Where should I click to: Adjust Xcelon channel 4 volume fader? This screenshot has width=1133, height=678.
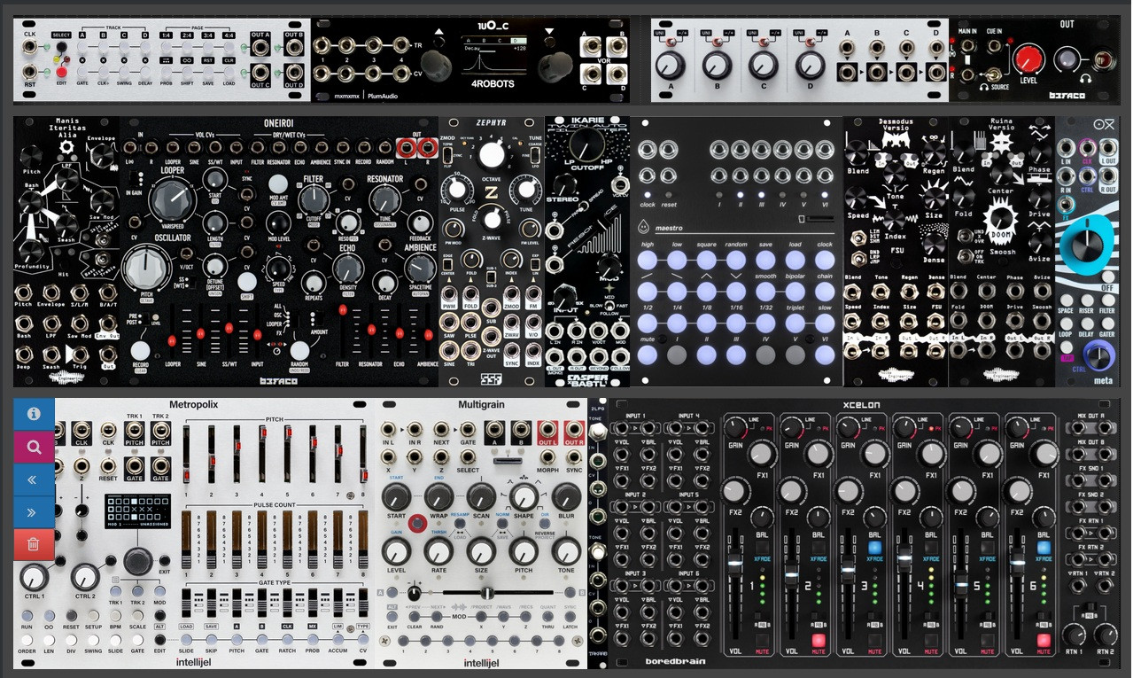pos(904,559)
